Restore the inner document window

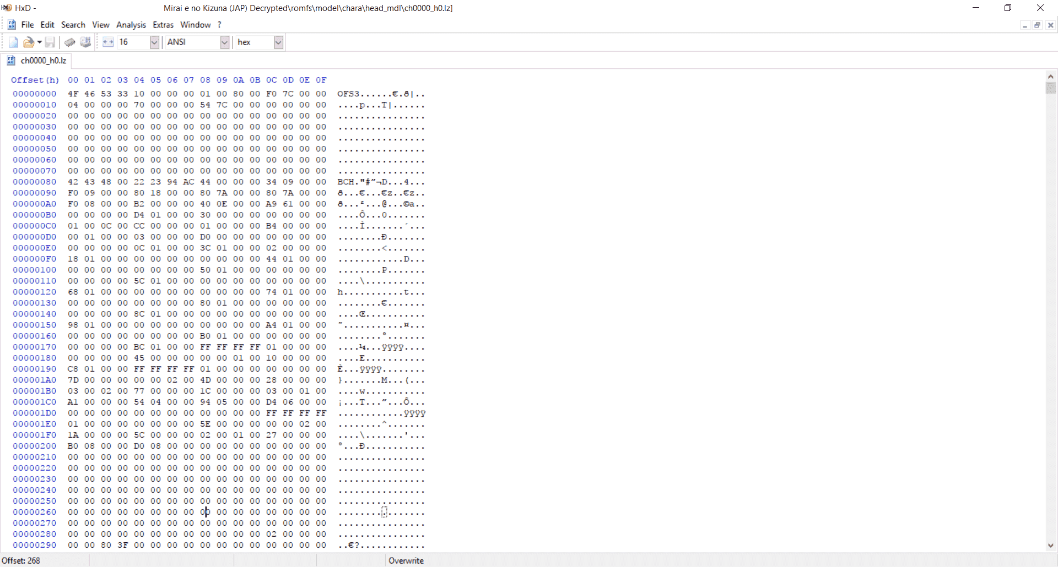1038,25
